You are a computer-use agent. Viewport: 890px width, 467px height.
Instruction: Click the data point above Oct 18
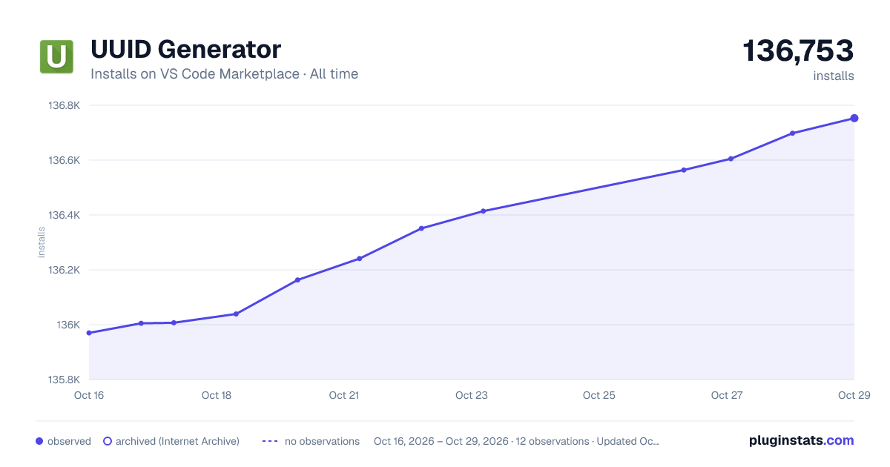tap(236, 314)
